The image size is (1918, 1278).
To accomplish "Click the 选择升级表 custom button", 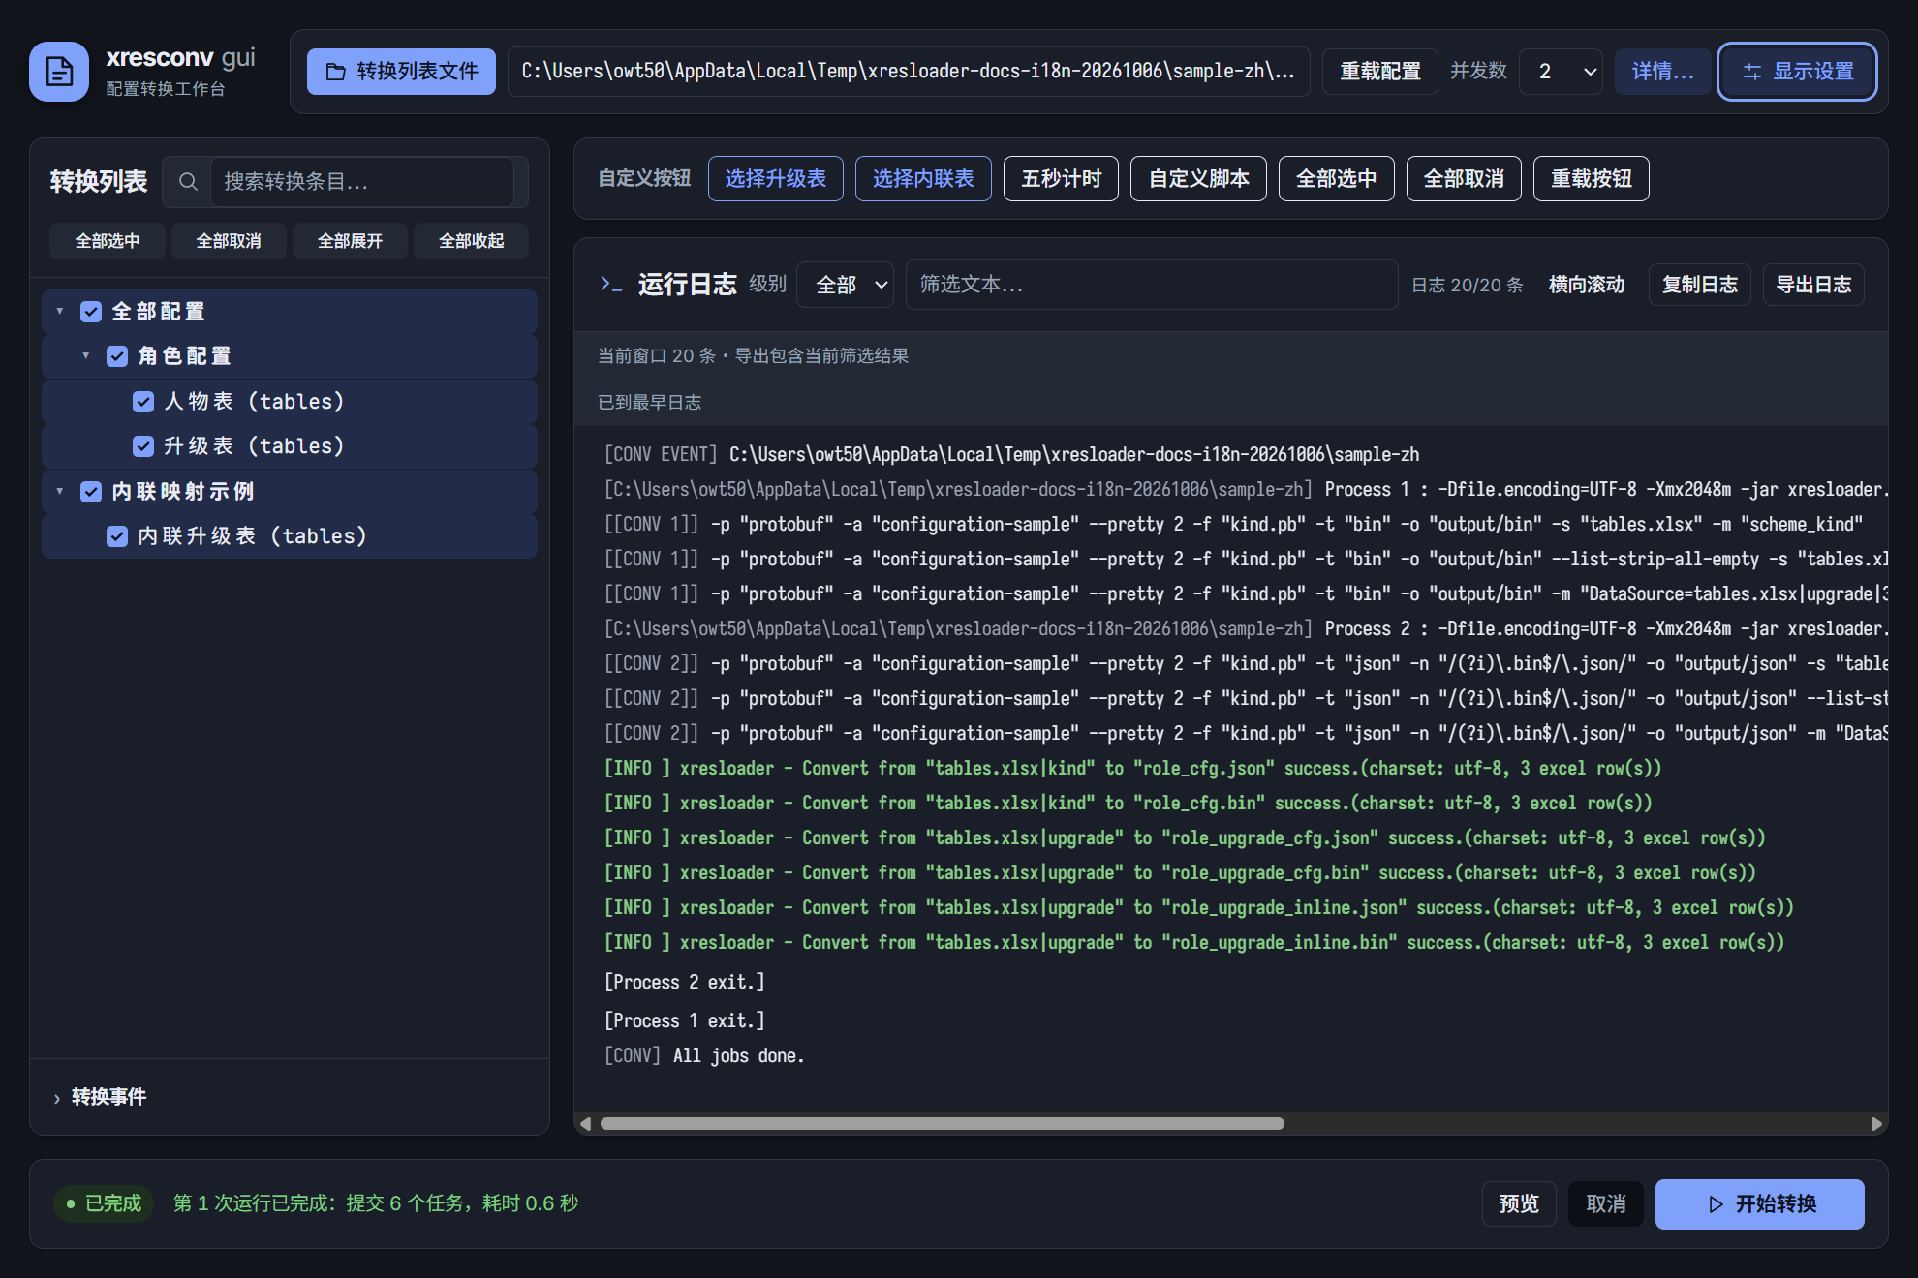I will click(x=776, y=179).
